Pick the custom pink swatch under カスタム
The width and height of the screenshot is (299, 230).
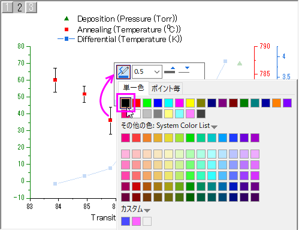(136, 221)
